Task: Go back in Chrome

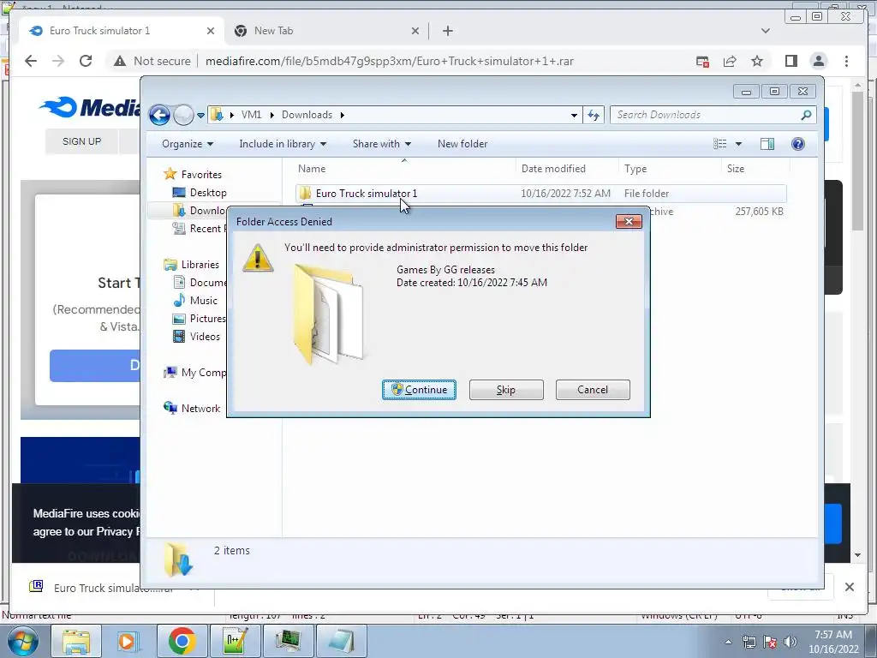Action: (x=31, y=61)
